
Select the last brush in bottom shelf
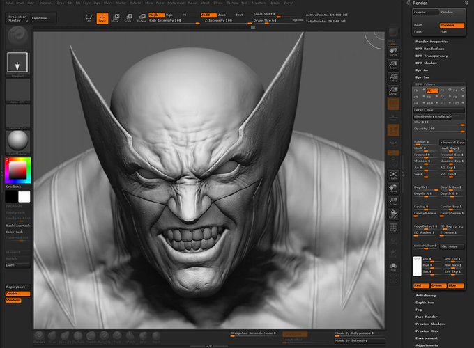tap(156, 337)
